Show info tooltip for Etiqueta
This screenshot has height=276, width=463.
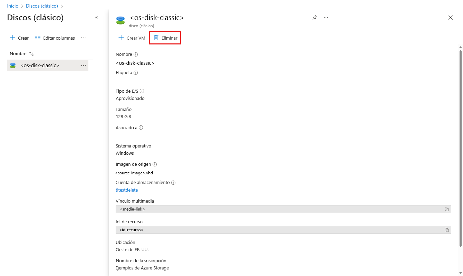[136, 73]
